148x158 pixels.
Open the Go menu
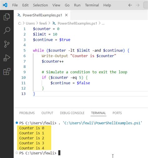[67, 5]
